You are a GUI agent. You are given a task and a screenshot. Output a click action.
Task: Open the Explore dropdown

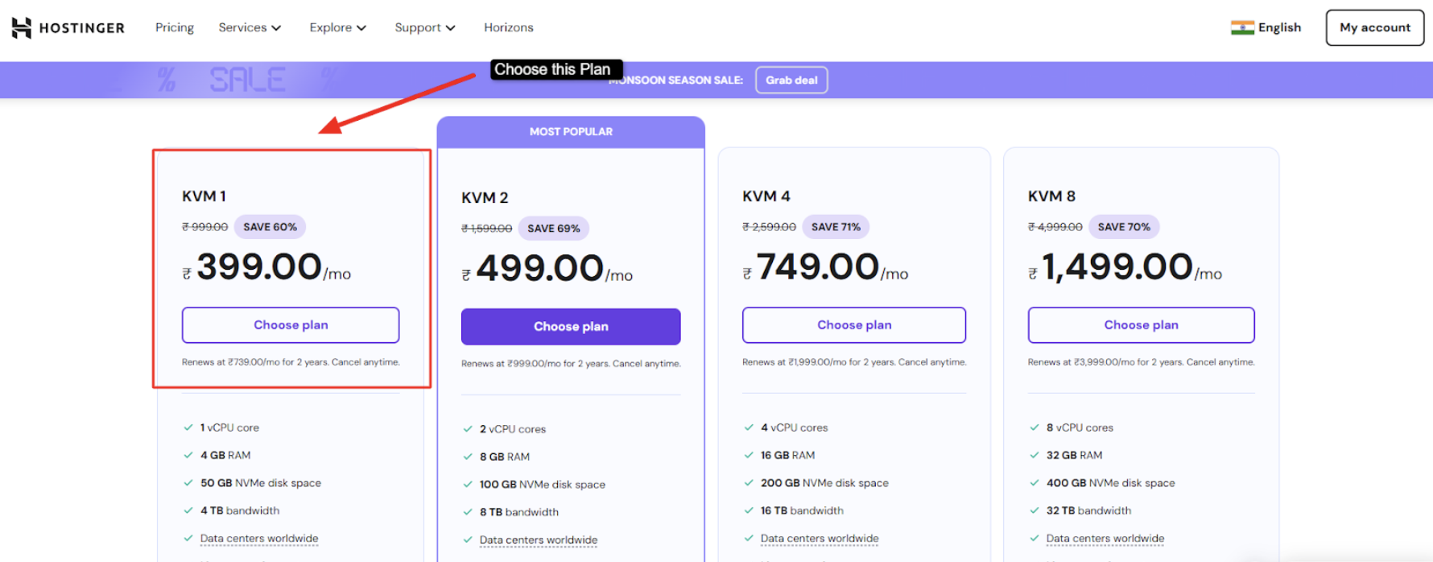click(337, 27)
